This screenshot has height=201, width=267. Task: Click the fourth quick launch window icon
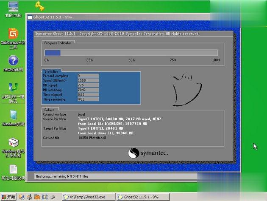click(44, 197)
